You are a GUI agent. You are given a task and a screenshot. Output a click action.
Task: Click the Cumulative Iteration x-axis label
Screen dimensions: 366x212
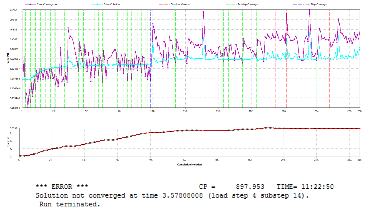pos(189,165)
